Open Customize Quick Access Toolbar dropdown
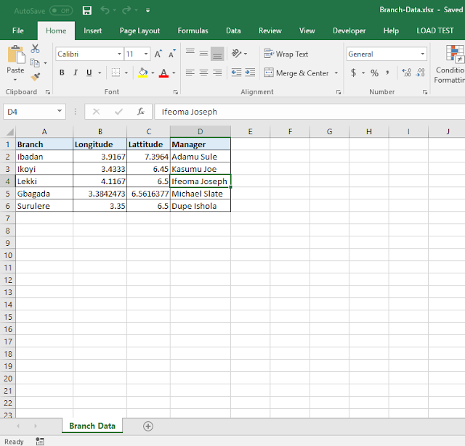 tap(147, 11)
